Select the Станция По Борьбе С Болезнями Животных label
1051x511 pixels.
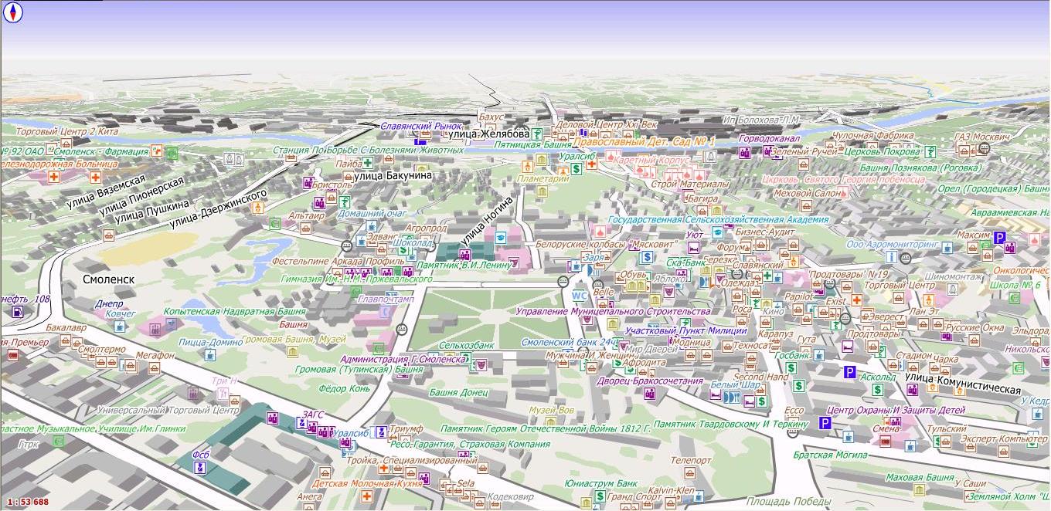click(368, 150)
